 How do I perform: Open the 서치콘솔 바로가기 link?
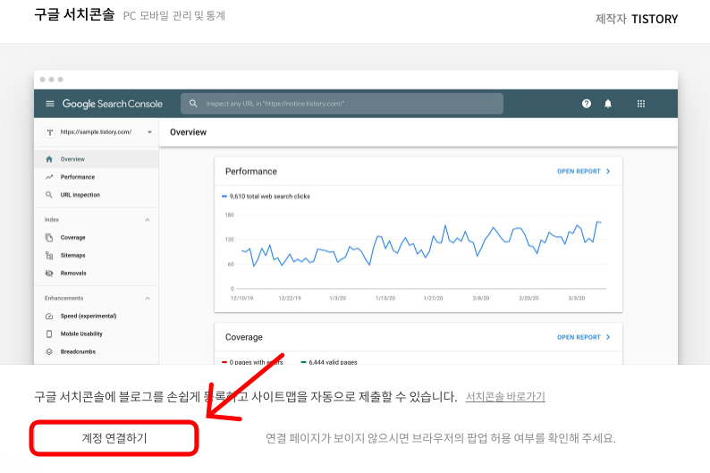click(x=505, y=396)
